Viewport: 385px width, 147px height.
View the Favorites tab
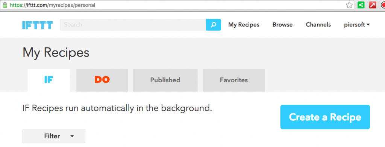[x=234, y=80]
